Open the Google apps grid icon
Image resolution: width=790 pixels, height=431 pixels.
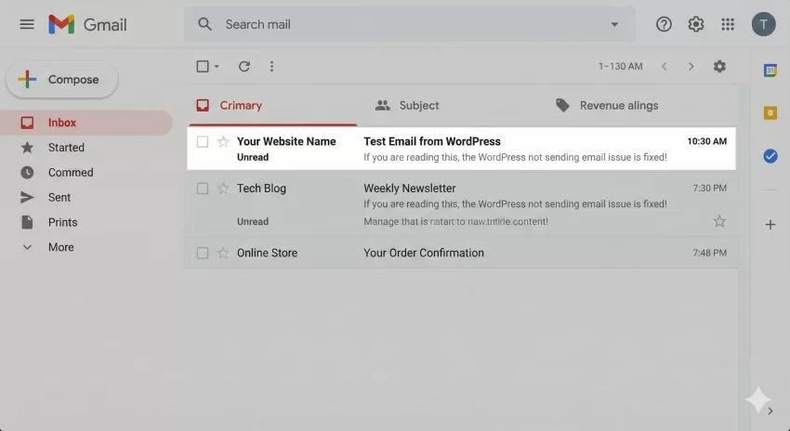728,24
